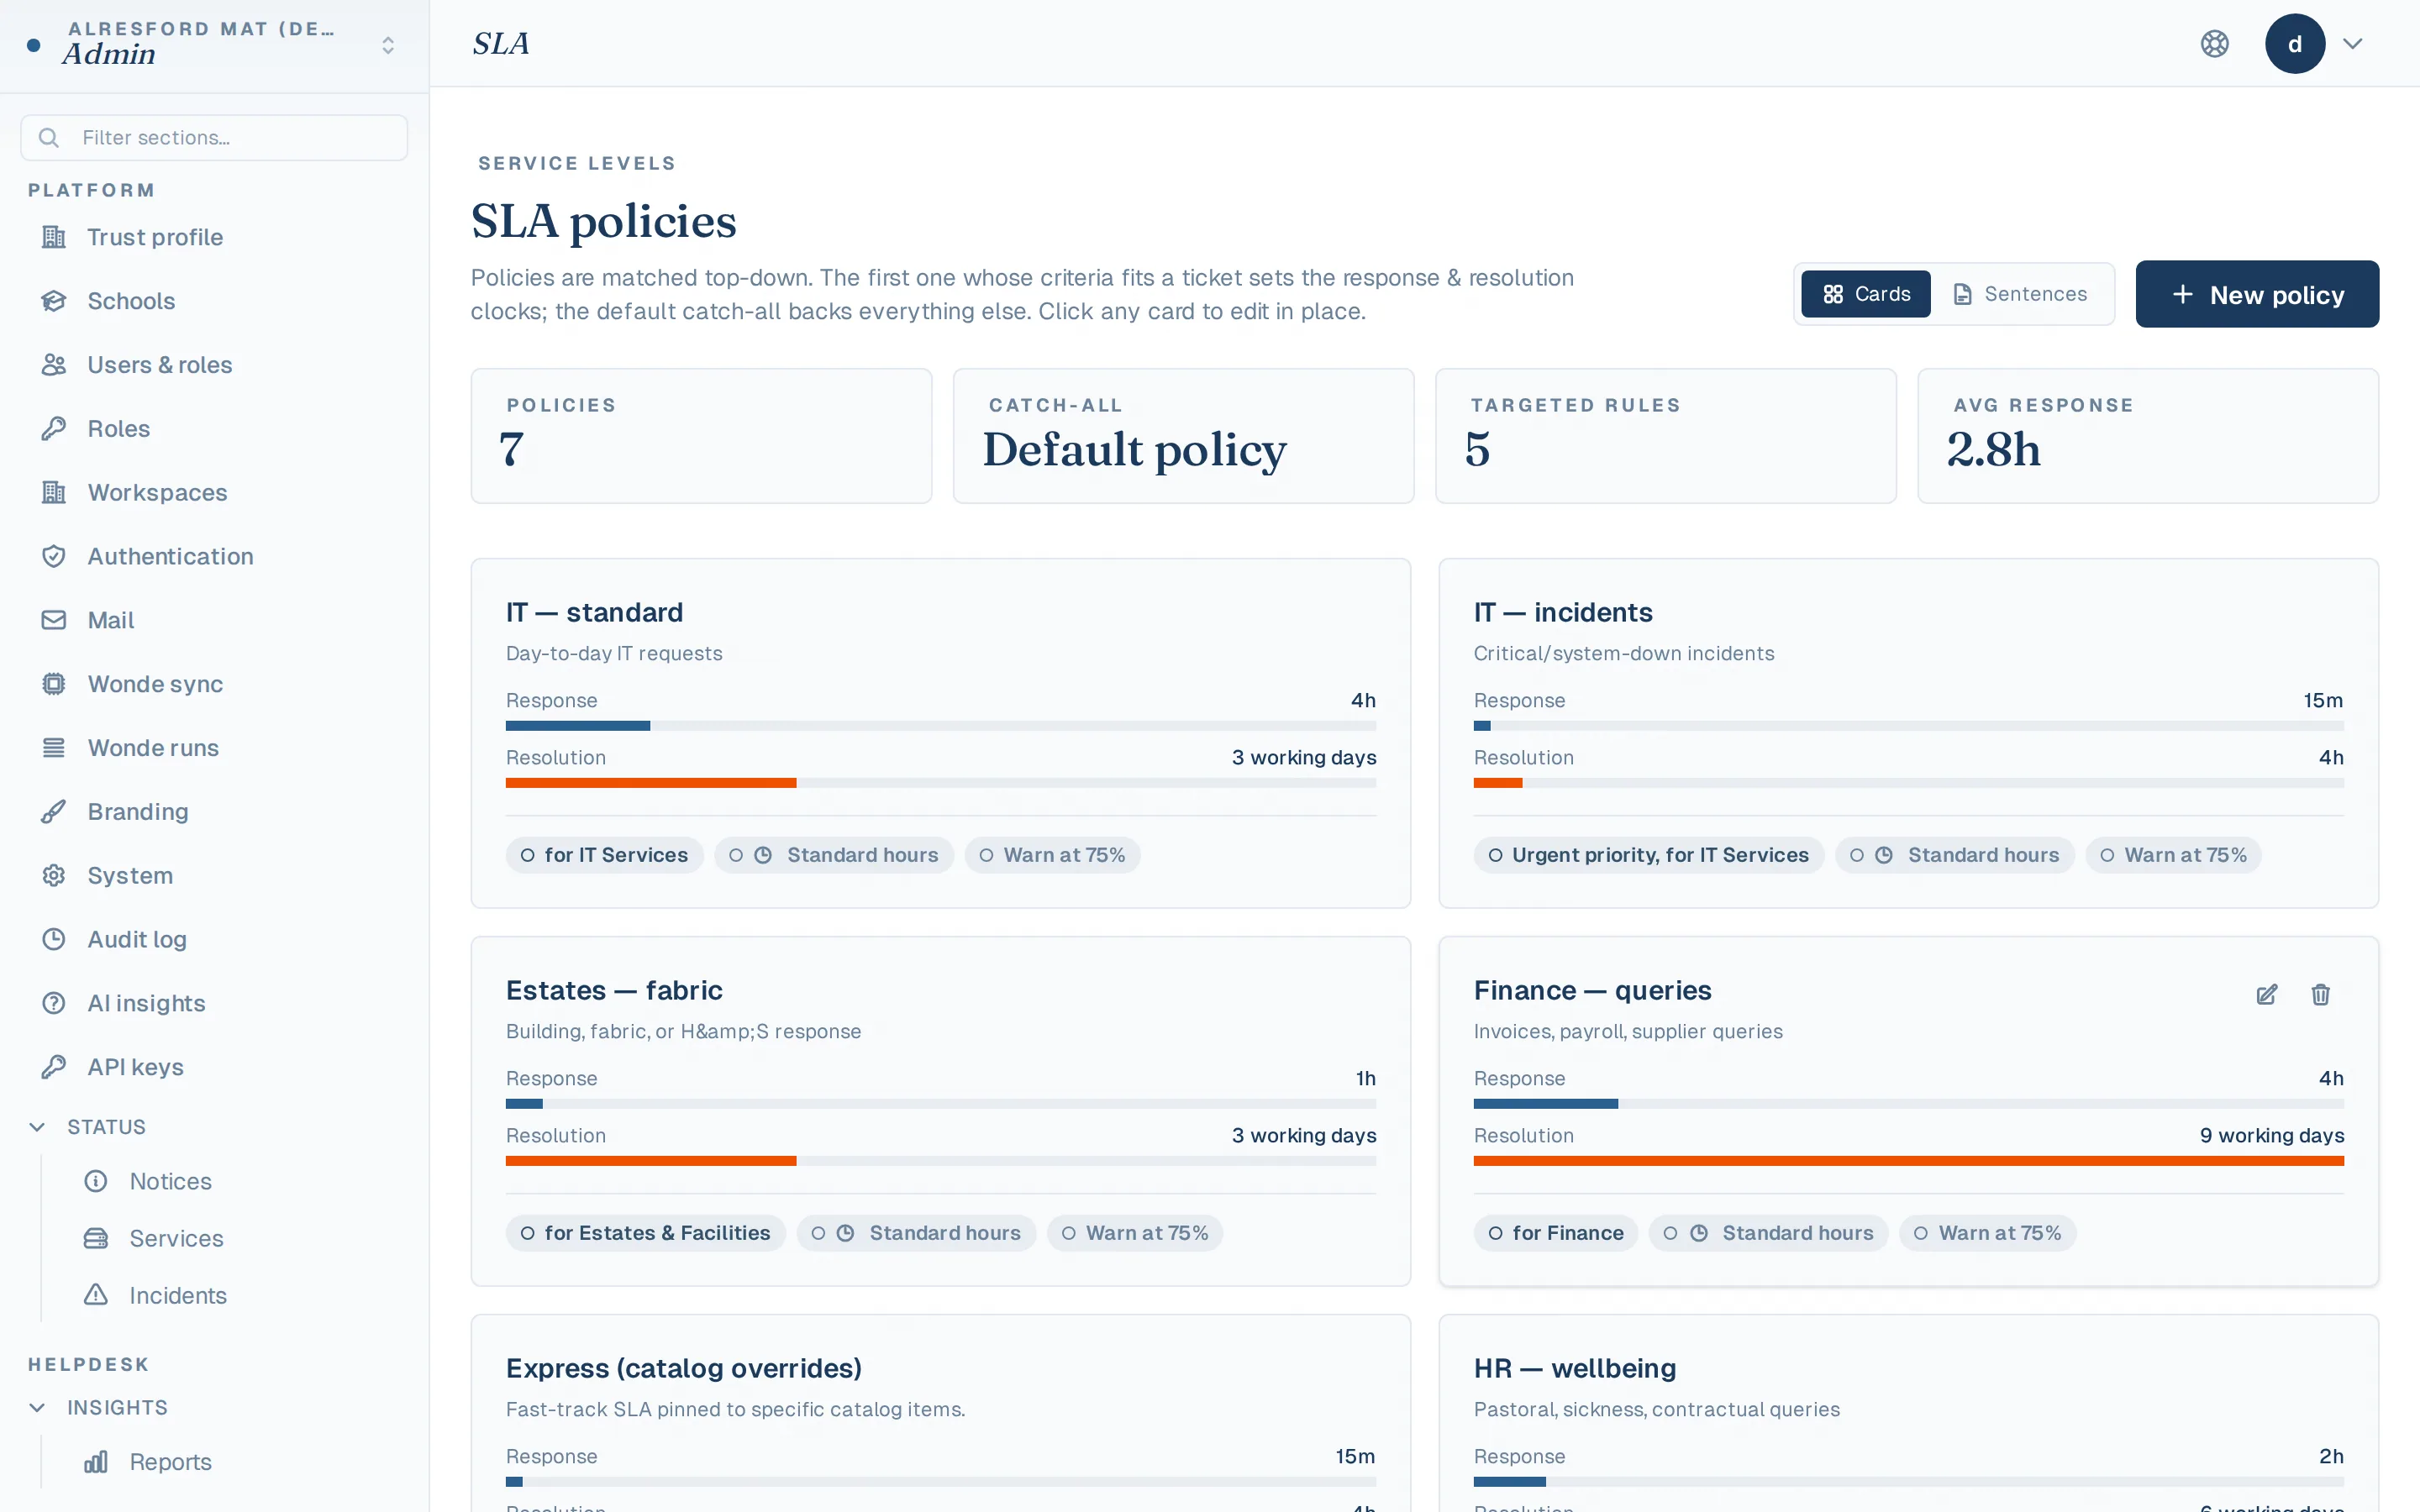This screenshot has height=1512, width=2420.
Task: Open API keys page
Action: [x=214, y=1067]
